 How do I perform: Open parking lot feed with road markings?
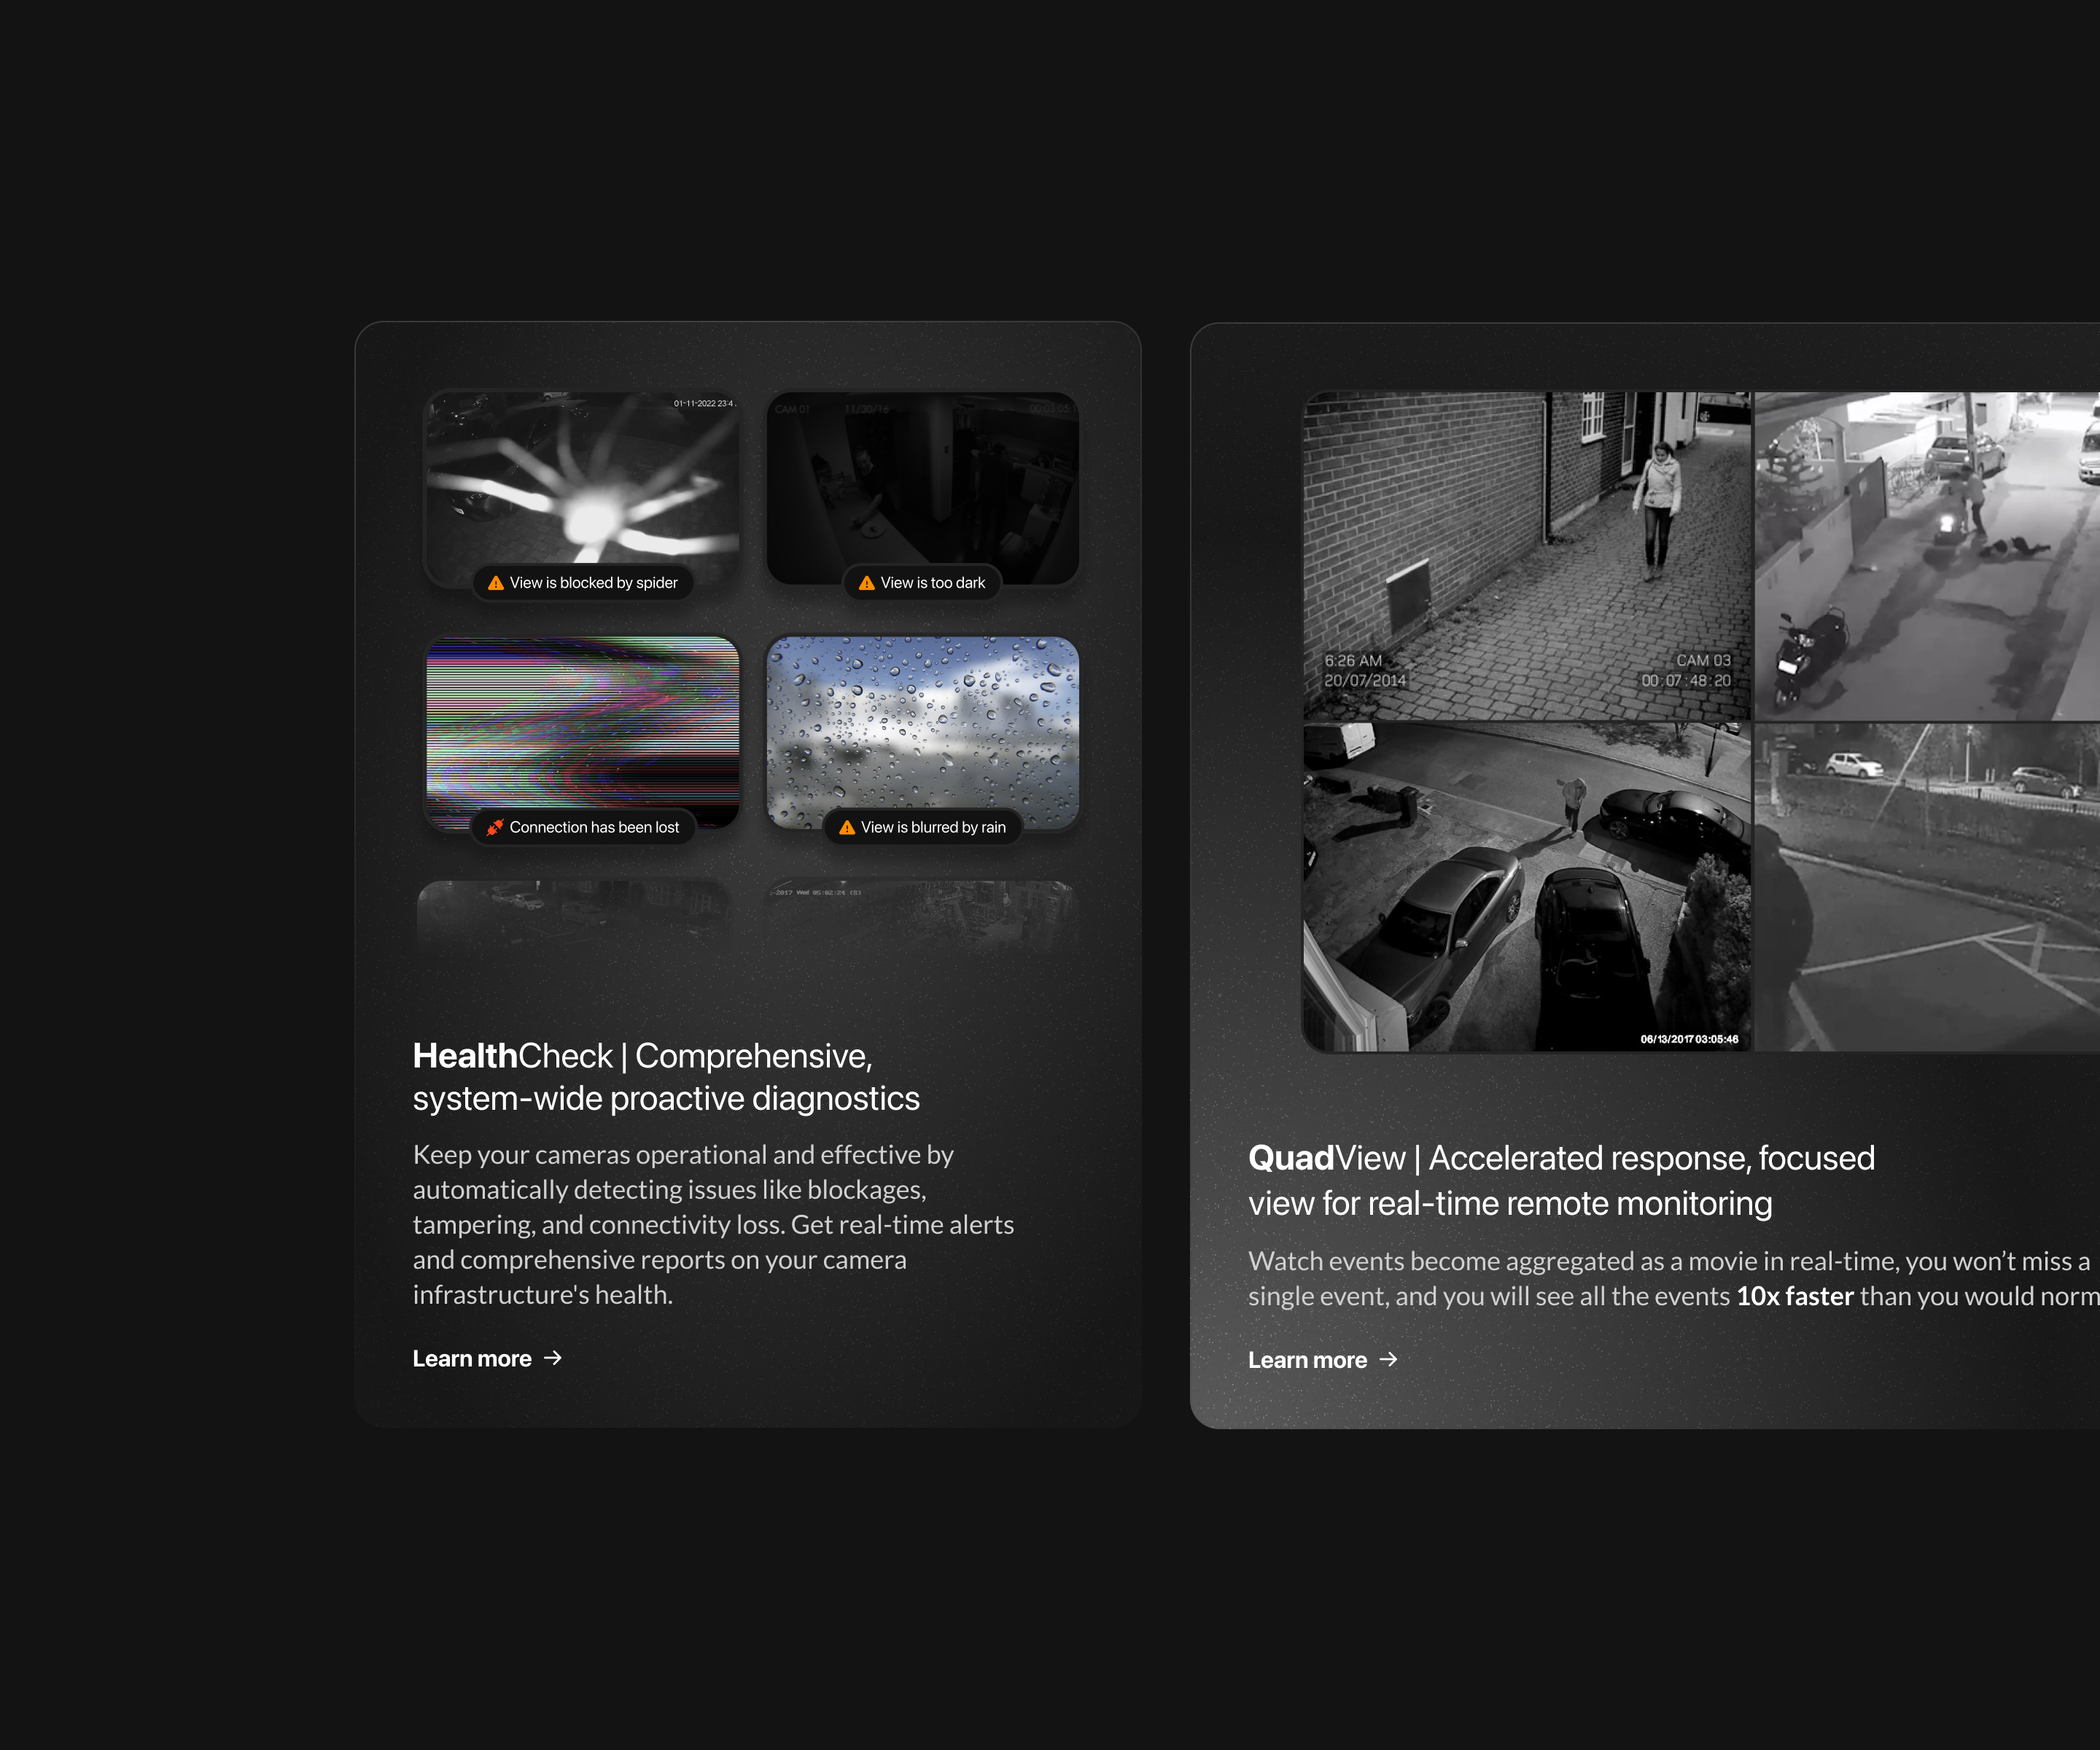[1928, 888]
